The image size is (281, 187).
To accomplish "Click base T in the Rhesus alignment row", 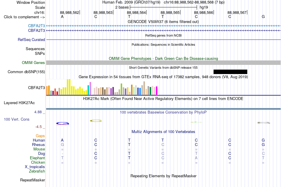I will 129,145.
